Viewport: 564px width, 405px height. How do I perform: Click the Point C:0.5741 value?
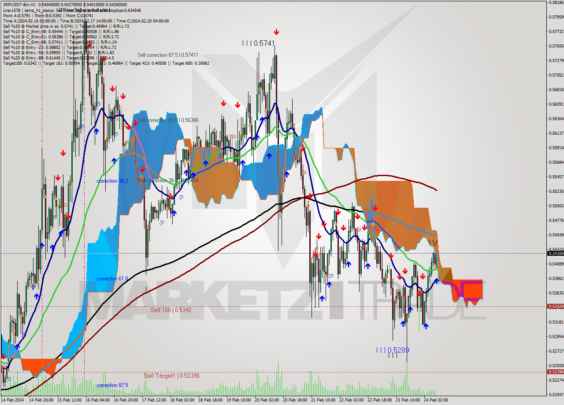(80, 15)
